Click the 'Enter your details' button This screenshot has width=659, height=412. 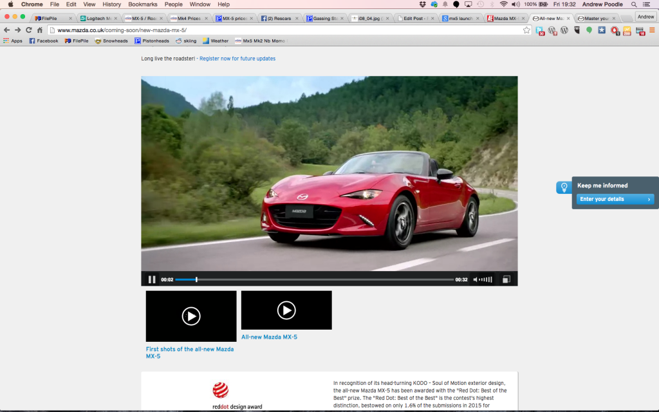[615, 199]
